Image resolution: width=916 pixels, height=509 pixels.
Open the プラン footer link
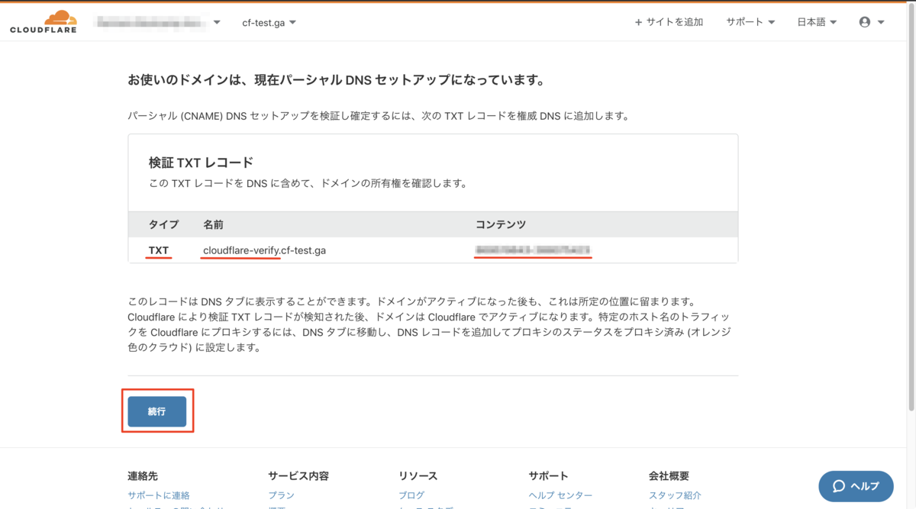tap(281, 495)
